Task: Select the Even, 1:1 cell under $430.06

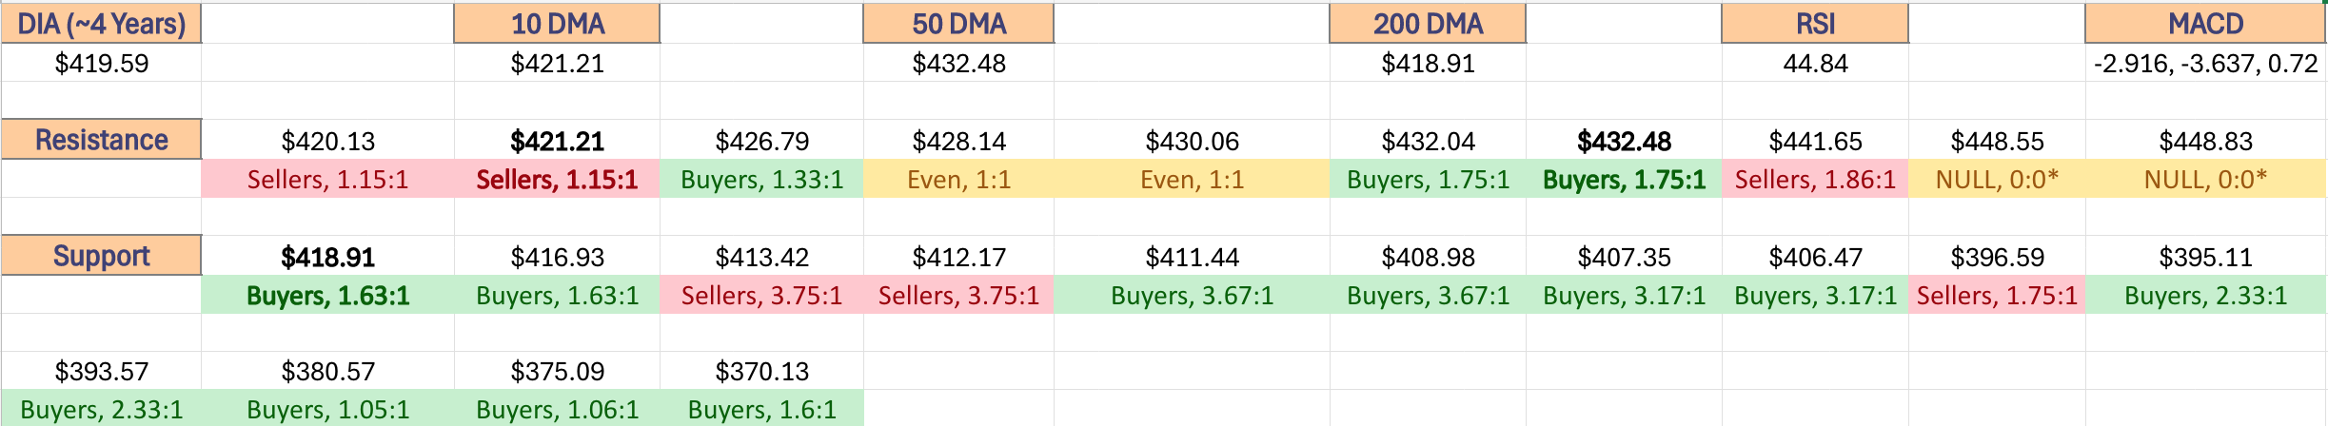Action: coord(1192,179)
